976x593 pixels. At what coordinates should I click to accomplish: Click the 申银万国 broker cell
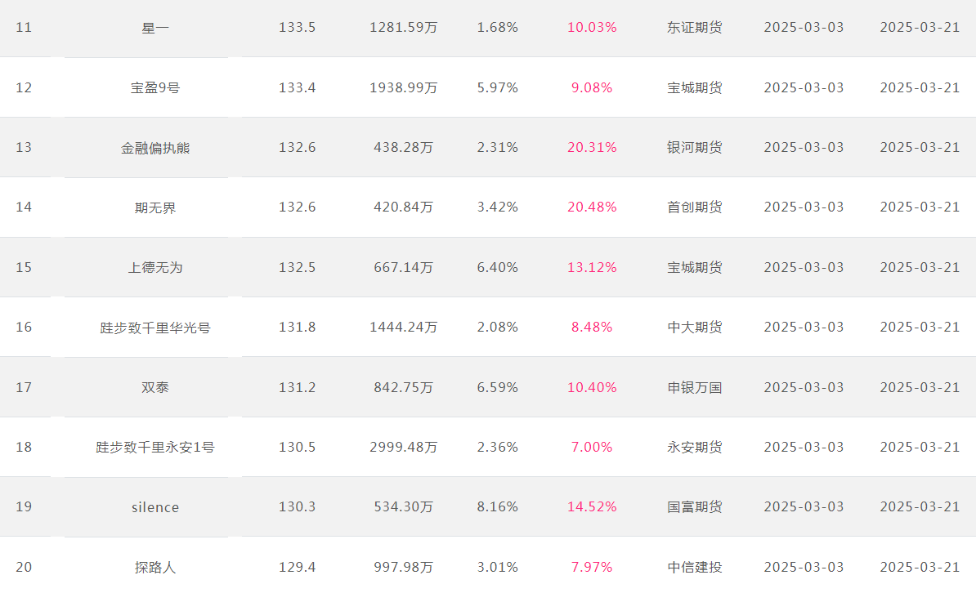click(695, 388)
